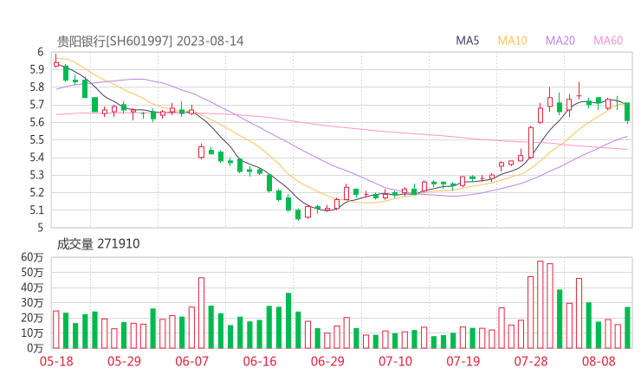
Task: Click the 5 price axis label
Action: tap(40, 228)
